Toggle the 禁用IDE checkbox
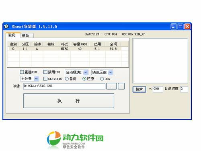 tap(45, 72)
